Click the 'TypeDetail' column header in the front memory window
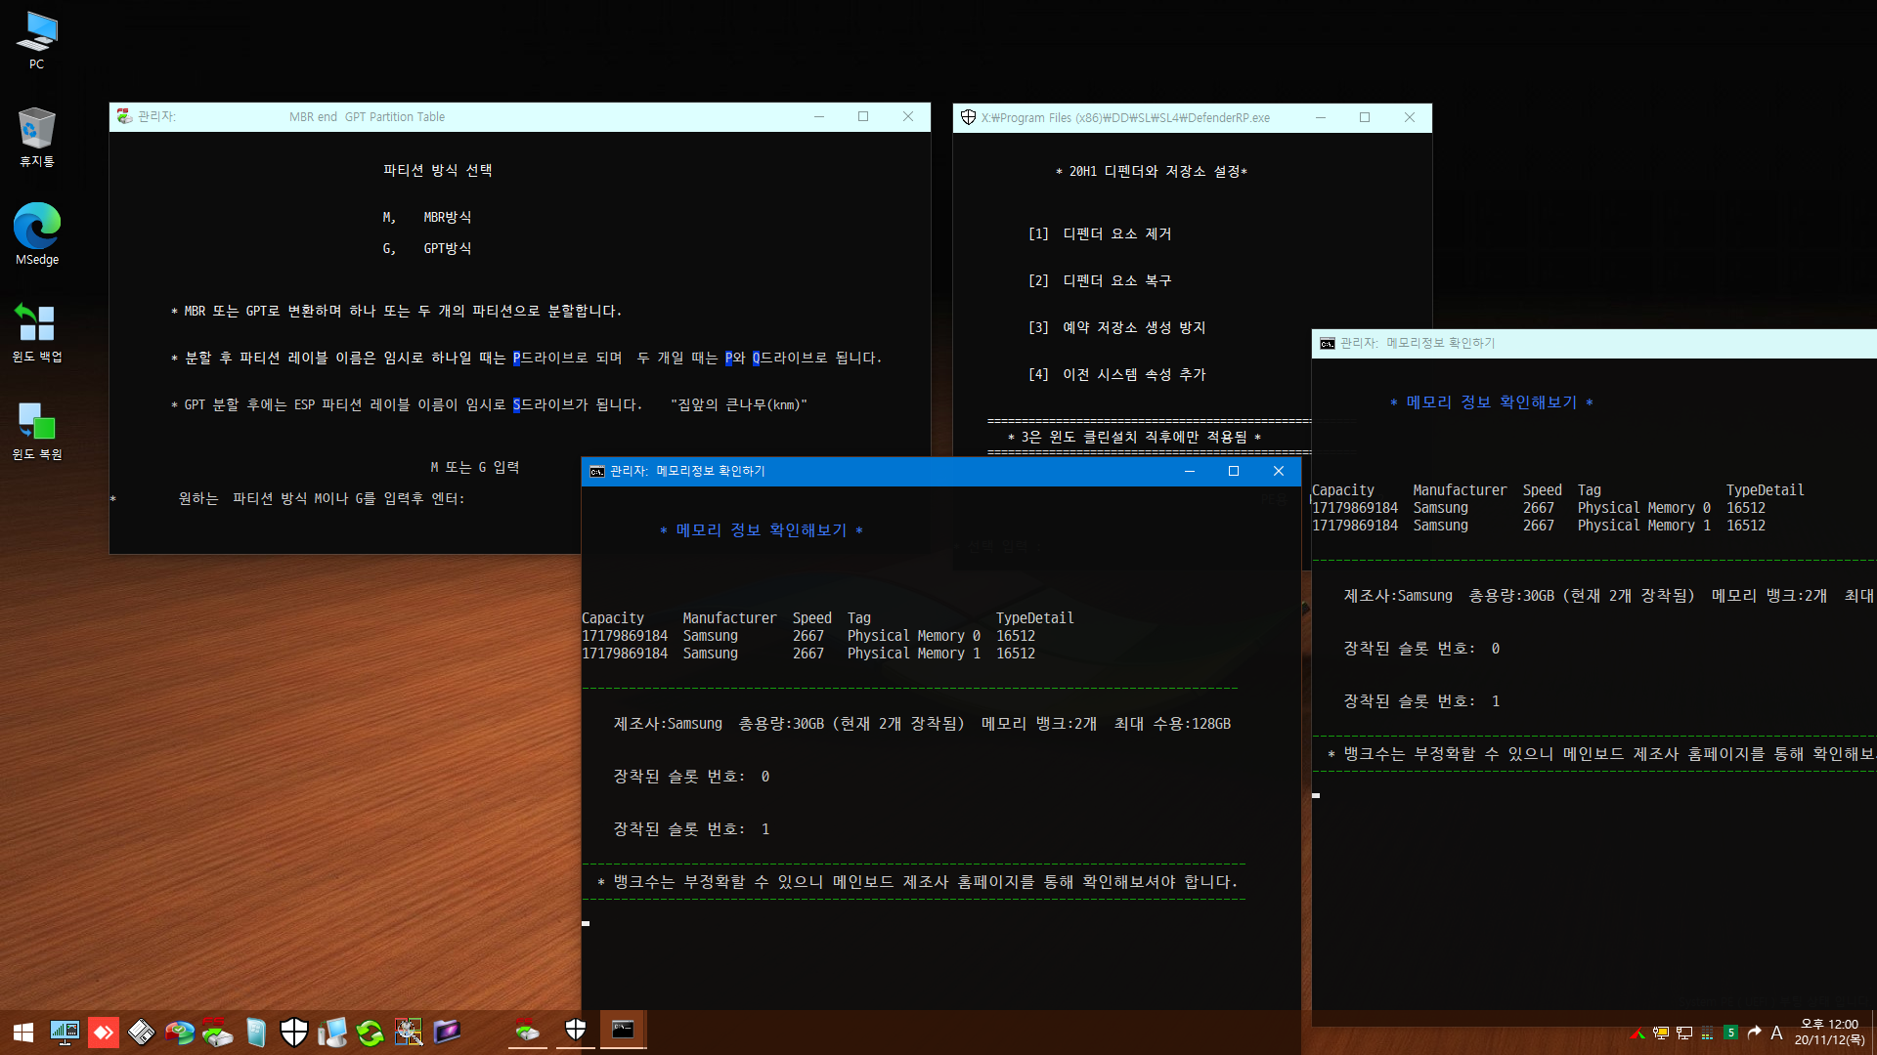Image resolution: width=1877 pixels, height=1055 pixels. point(1035,618)
